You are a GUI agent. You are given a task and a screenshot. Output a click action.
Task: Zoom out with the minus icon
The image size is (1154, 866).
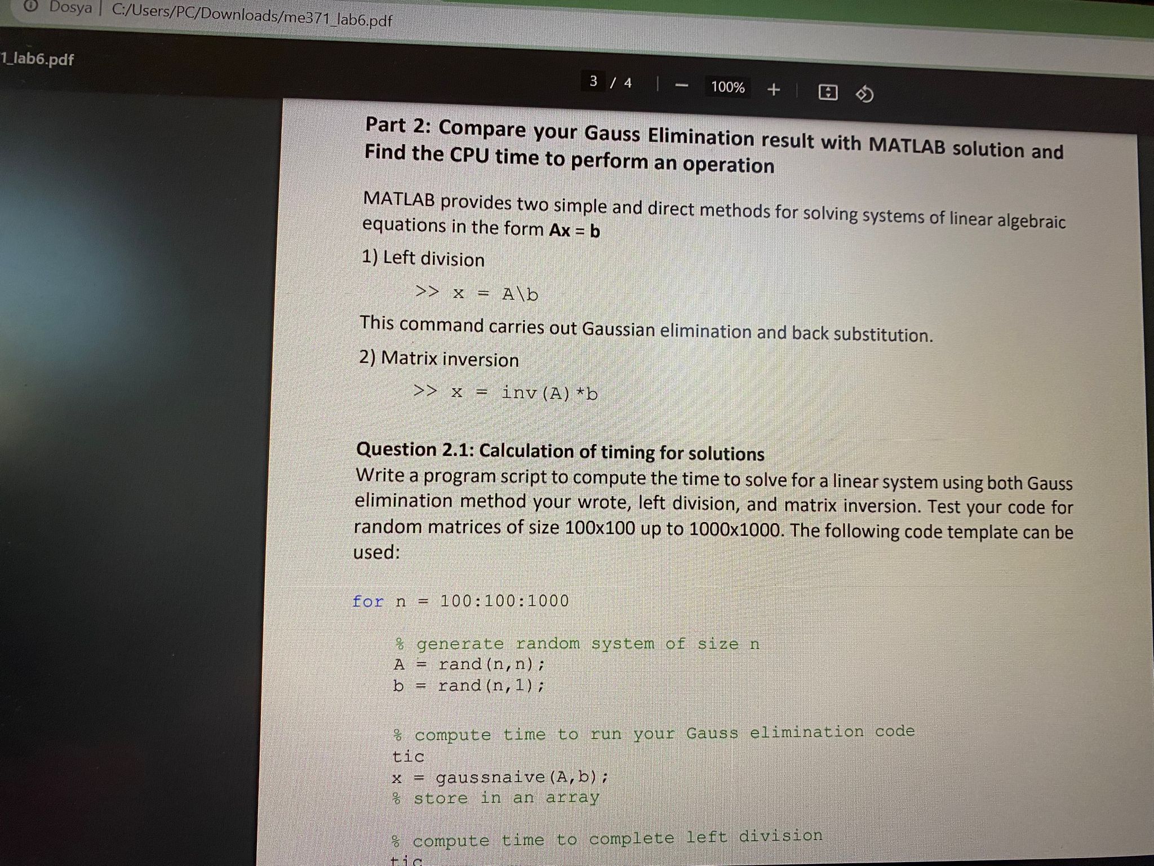(681, 85)
